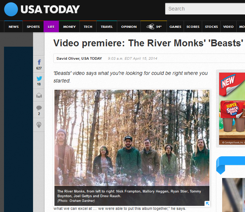The width and height of the screenshot is (245, 212).
Task: Tweet the article using Twitter icon
Action: coord(39,79)
